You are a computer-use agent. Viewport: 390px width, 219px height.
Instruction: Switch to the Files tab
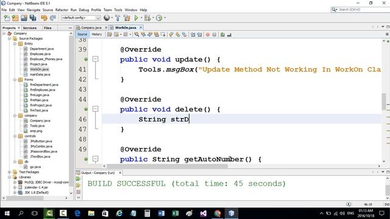point(48,28)
